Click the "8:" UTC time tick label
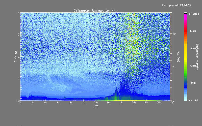This screenshot has width=202, height=126. click(x=71, y=103)
